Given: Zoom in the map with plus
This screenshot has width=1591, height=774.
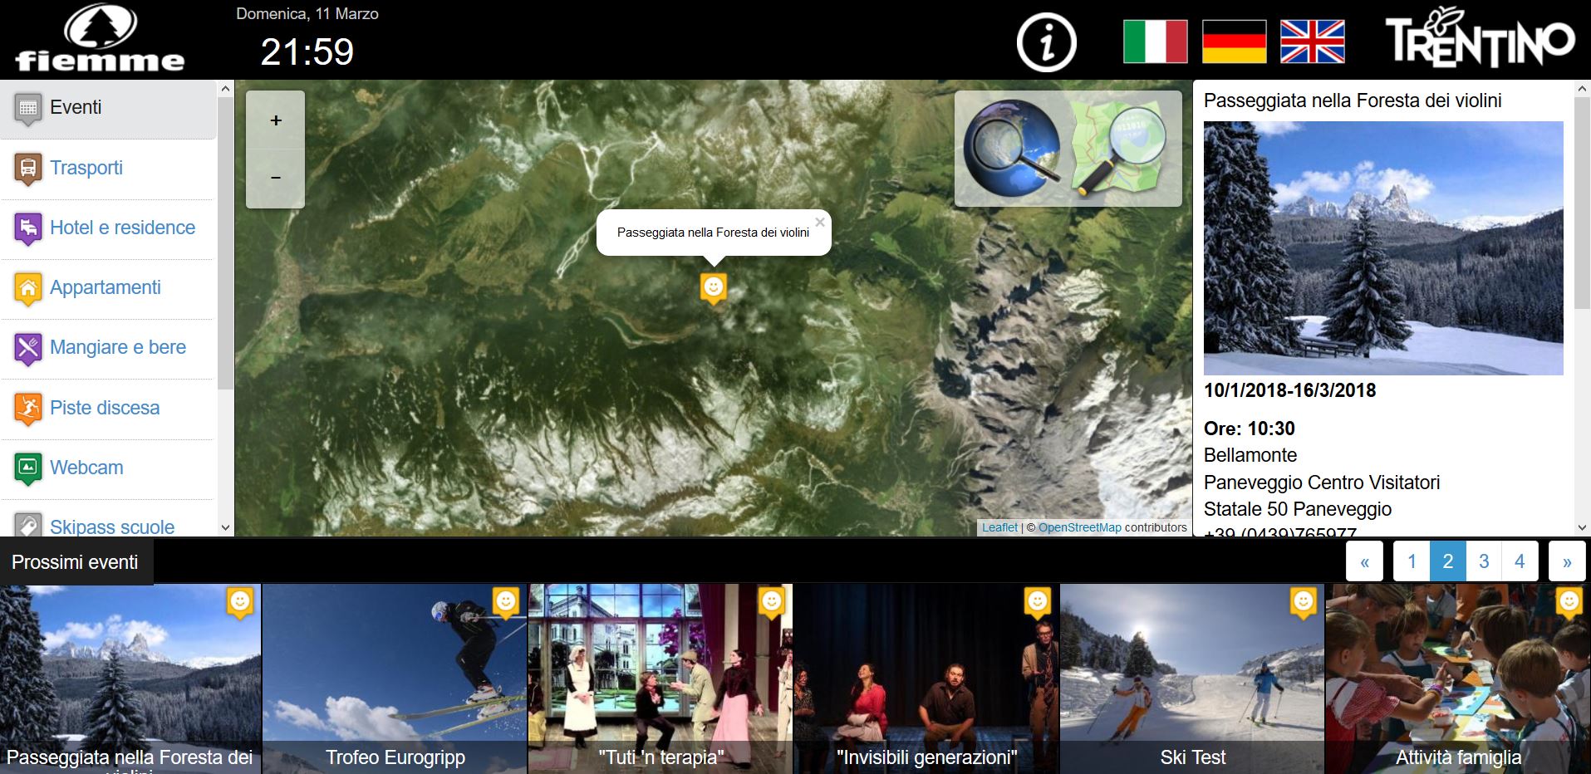Looking at the screenshot, I should (x=276, y=120).
